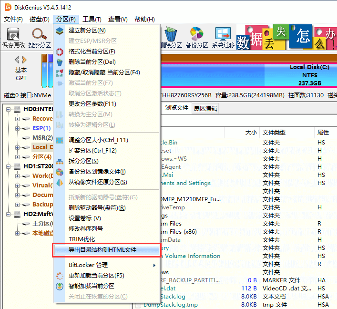Click the data loss advertisement banner
The height and width of the screenshot is (309, 337).
point(286,37)
